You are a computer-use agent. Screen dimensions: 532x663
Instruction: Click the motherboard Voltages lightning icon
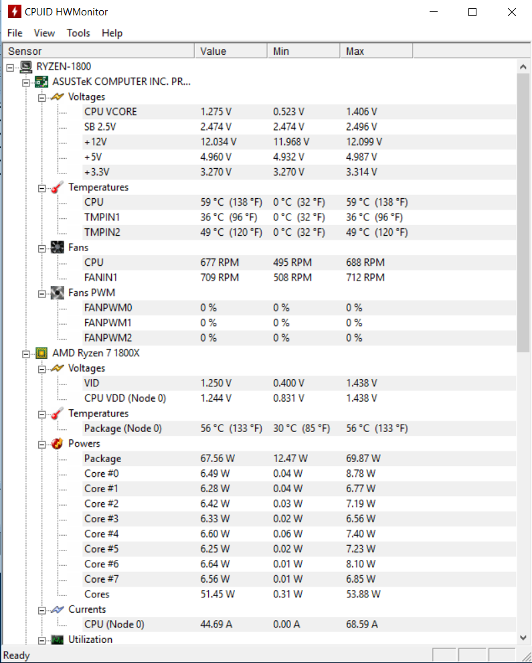click(x=57, y=97)
